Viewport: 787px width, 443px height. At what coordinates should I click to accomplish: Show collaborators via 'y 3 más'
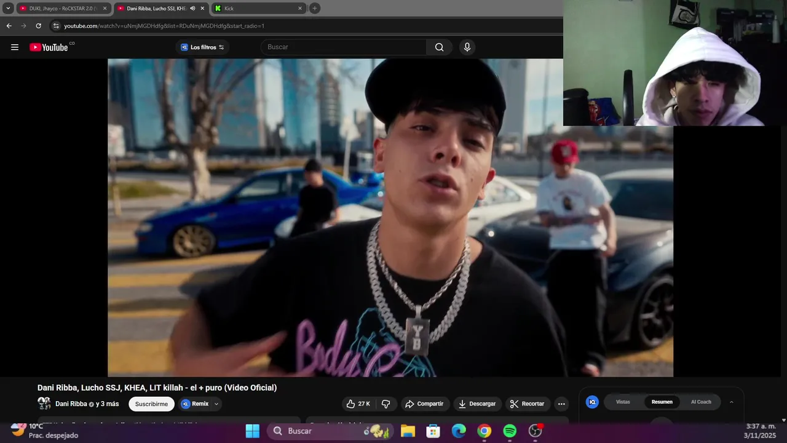(x=108, y=404)
